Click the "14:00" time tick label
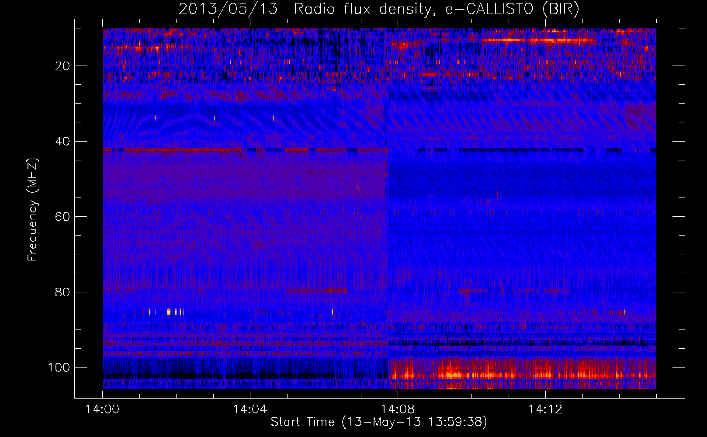The width and height of the screenshot is (707, 437). [103, 409]
